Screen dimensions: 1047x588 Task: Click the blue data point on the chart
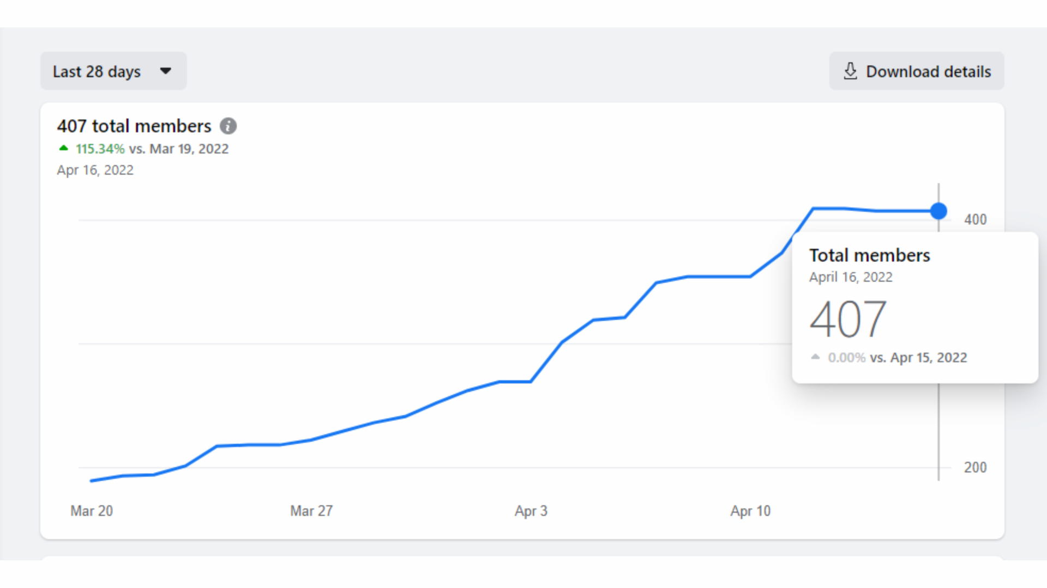(938, 211)
